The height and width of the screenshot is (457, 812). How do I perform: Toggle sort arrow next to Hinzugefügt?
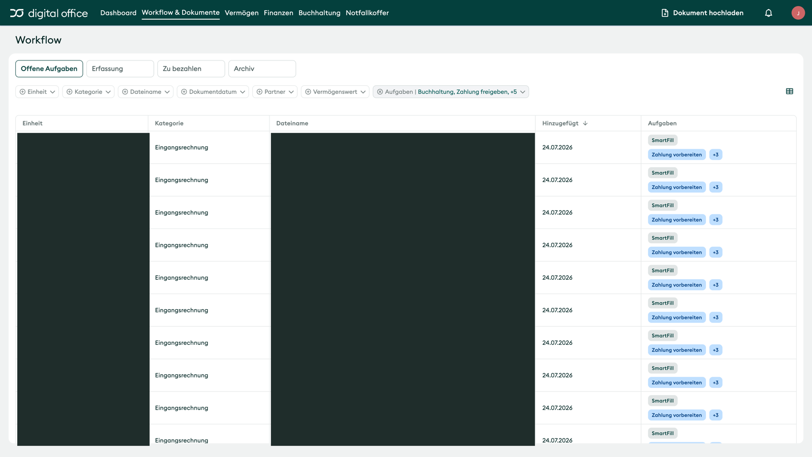click(585, 123)
